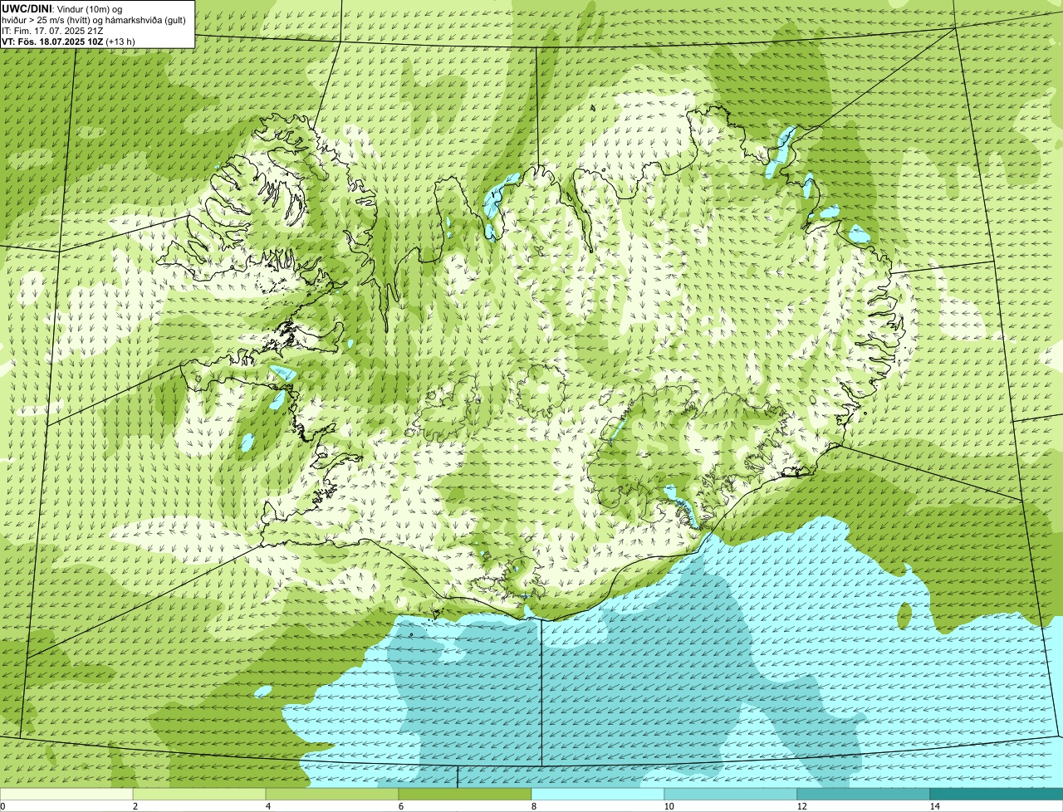Click the 8–10 m/s light cyan legend swatch

coord(598,794)
